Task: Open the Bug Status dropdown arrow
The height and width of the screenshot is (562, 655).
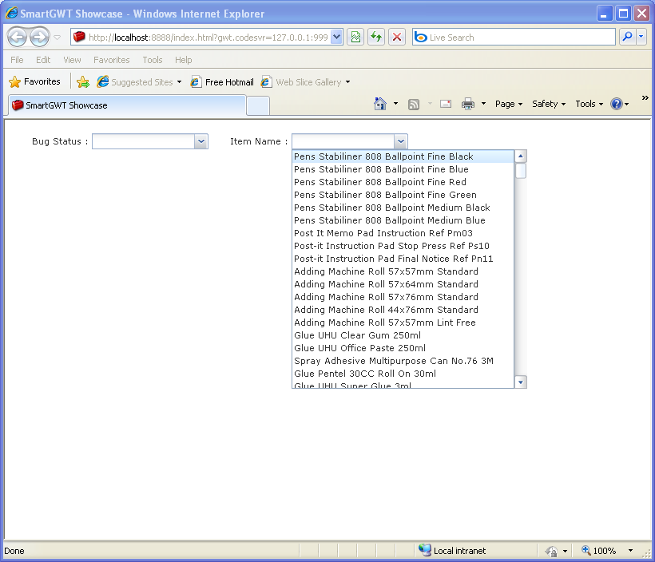Action: coord(201,141)
